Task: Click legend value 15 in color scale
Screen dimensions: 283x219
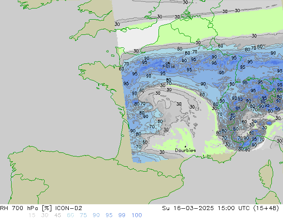Action: click(32, 215)
